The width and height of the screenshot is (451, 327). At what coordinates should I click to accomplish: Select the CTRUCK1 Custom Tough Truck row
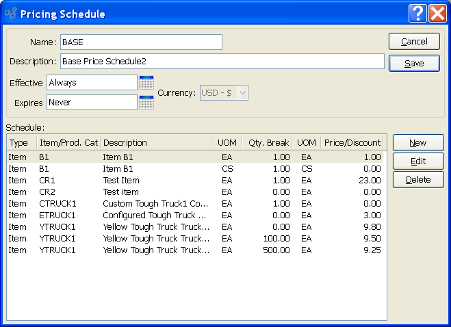195,204
